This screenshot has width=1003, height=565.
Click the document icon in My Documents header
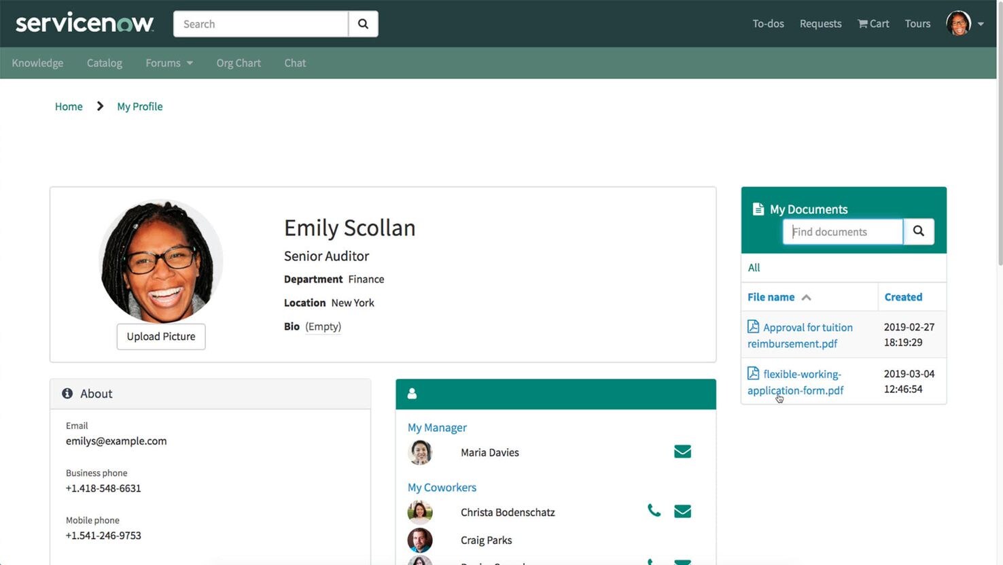click(758, 209)
